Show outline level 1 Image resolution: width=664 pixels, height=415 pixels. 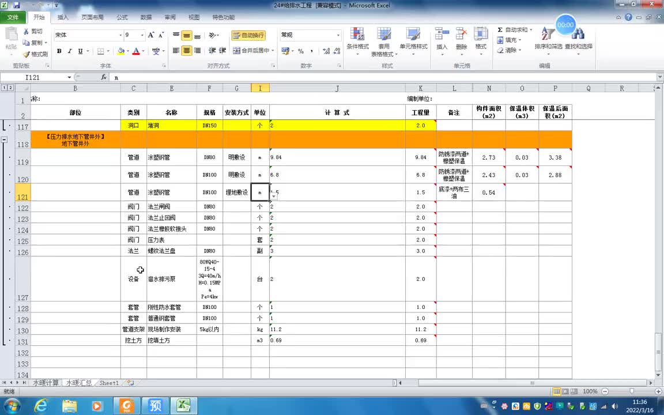click(x=4, y=88)
